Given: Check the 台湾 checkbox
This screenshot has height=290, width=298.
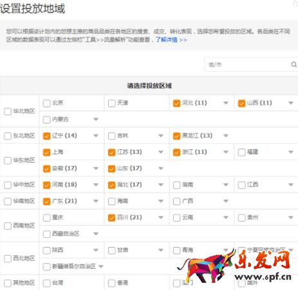Looking at the screenshot, I should [46, 283].
